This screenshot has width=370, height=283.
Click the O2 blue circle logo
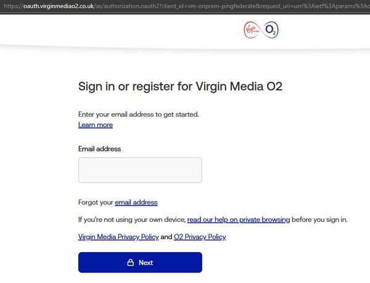(271, 30)
